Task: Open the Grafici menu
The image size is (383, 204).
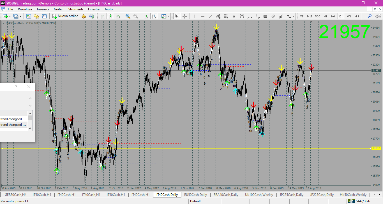Action: point(59,9)
